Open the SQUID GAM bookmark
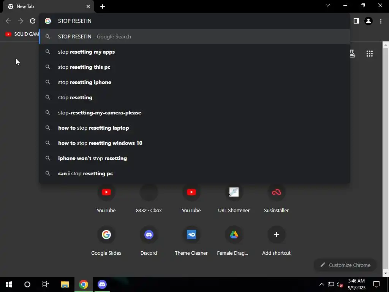 click(x=22, y=34)
